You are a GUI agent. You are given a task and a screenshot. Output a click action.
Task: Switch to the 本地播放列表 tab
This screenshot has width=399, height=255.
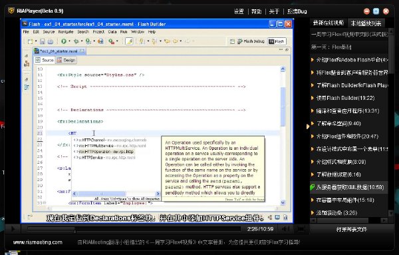click(x=366, y=23)
